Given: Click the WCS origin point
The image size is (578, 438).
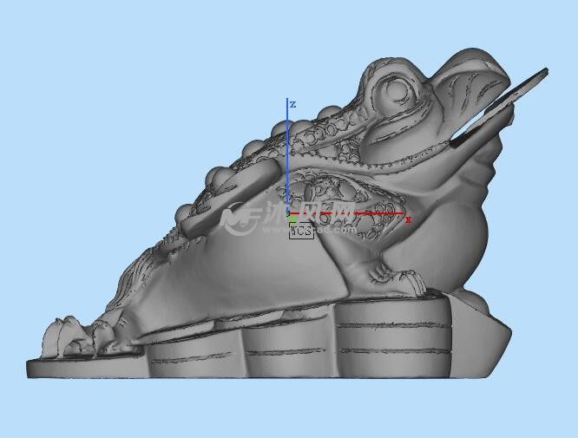Looking at the screenshot, I should (288, 212).
